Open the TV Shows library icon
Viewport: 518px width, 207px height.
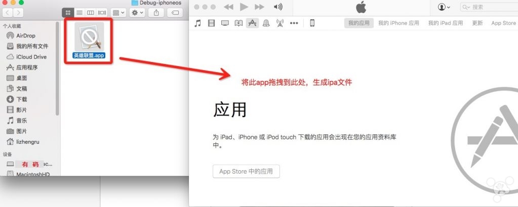225,23
